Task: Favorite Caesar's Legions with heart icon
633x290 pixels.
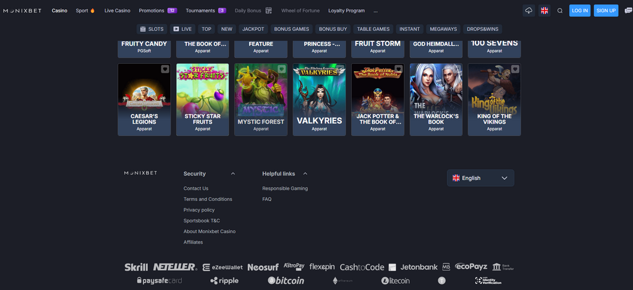Action: tap(165, 69)
